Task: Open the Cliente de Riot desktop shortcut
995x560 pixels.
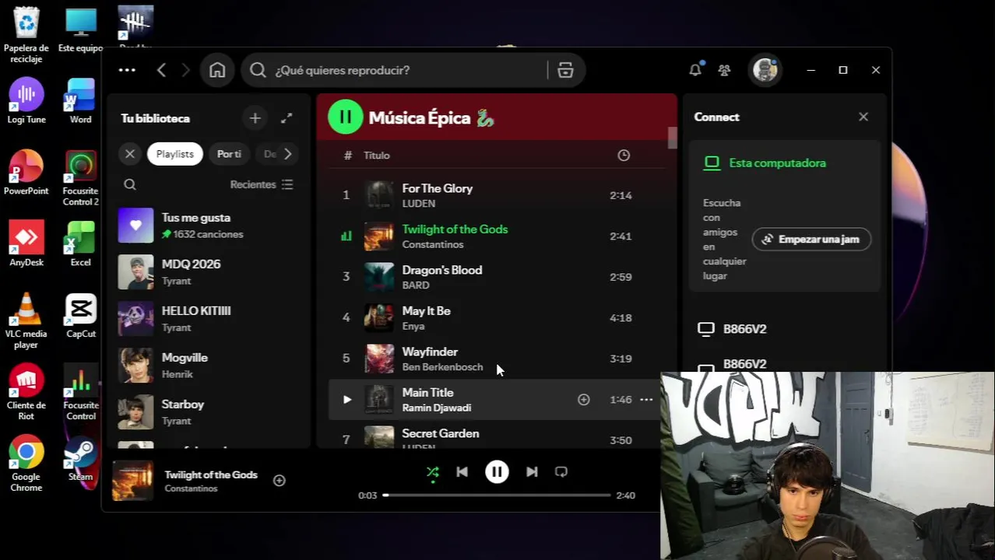Action: (x=26, y=392)
